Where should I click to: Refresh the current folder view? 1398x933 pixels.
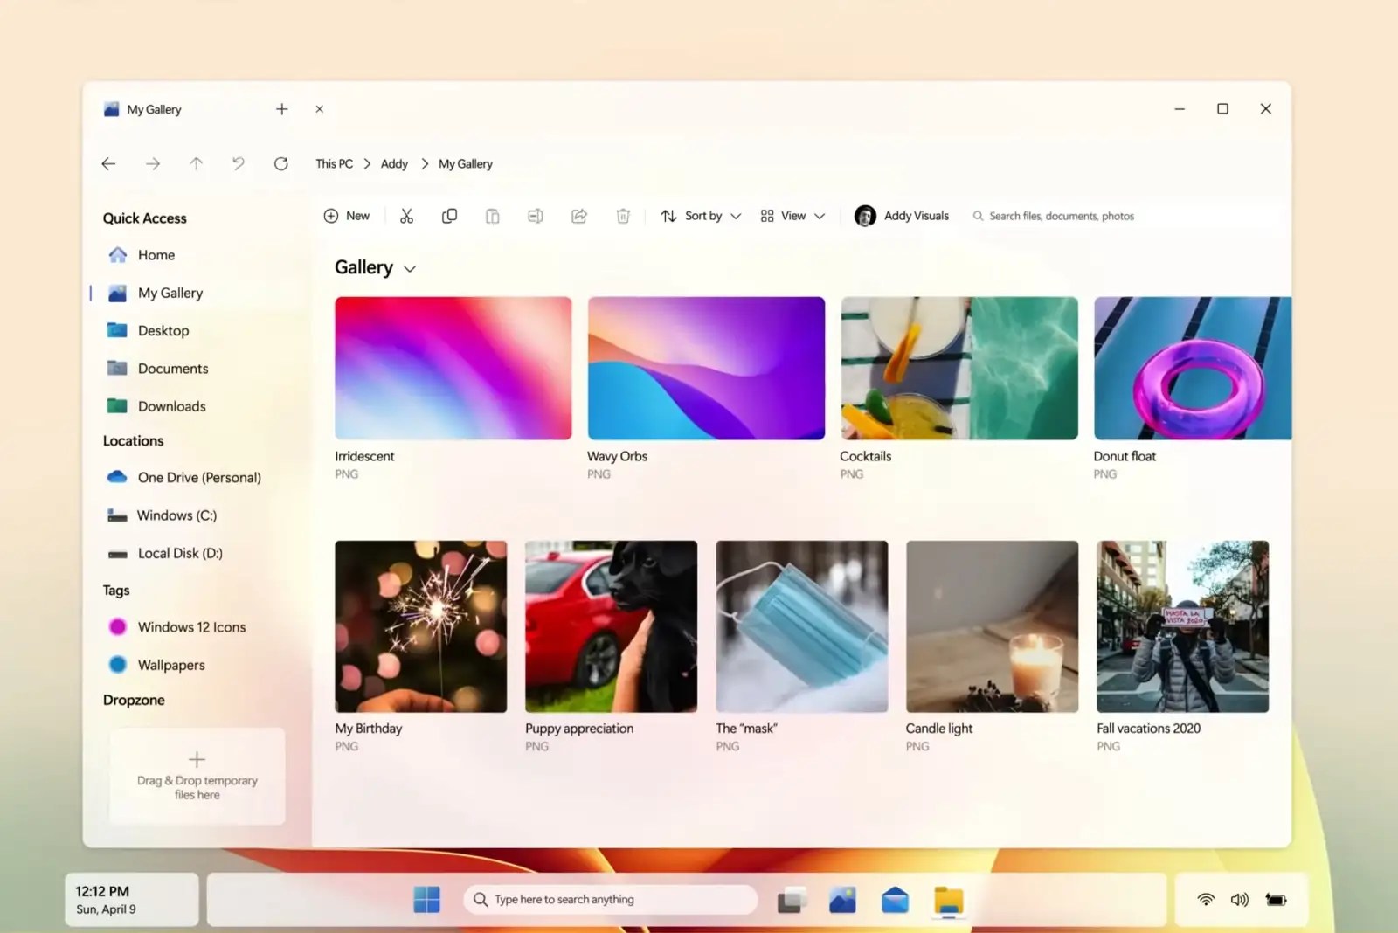click(281, 163)
